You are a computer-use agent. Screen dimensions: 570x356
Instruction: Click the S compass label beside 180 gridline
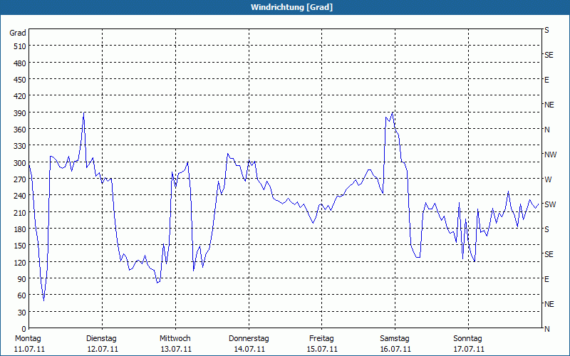click(546, 229)
